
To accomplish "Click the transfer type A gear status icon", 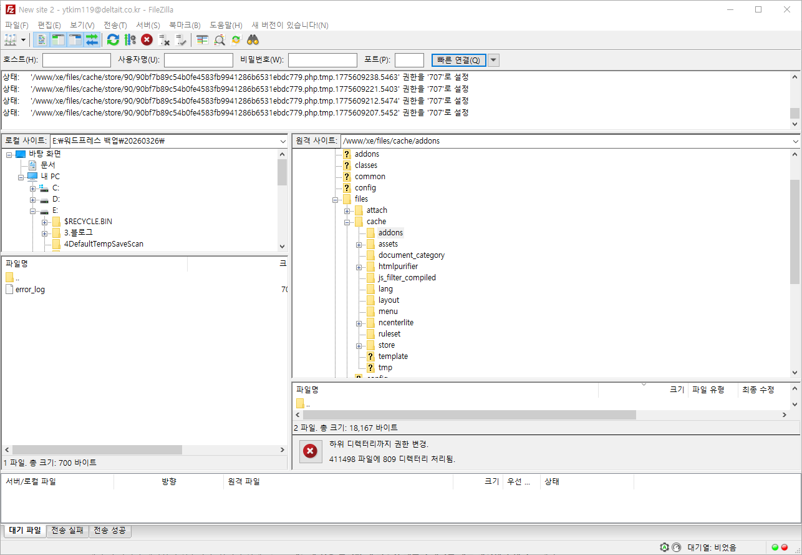I will click(665, 548).
